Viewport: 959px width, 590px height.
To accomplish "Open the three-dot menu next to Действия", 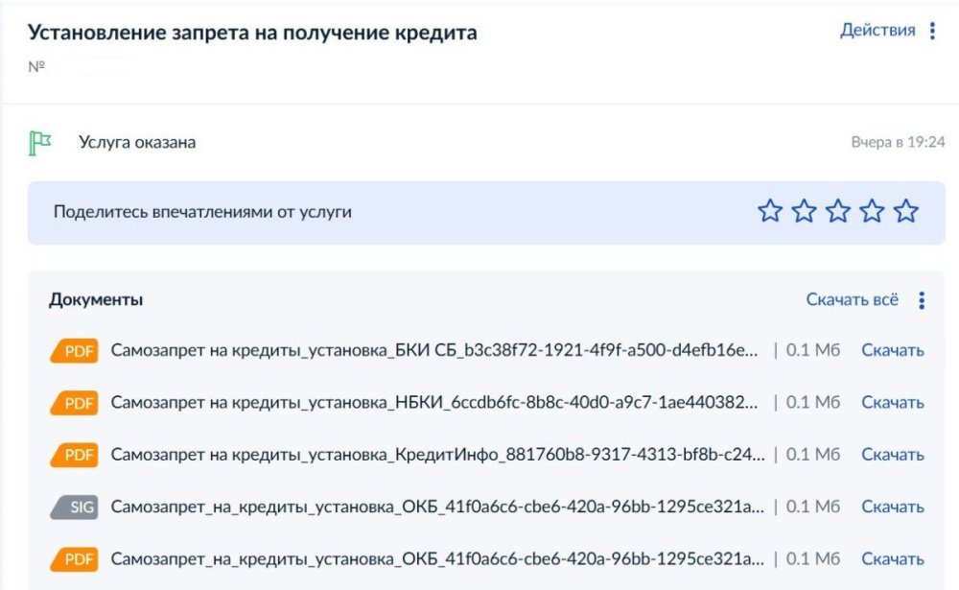I will pos(932,31).
